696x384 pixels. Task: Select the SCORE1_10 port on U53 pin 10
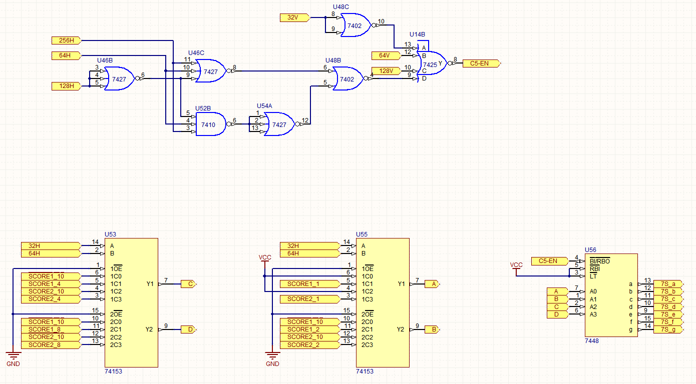51,322
